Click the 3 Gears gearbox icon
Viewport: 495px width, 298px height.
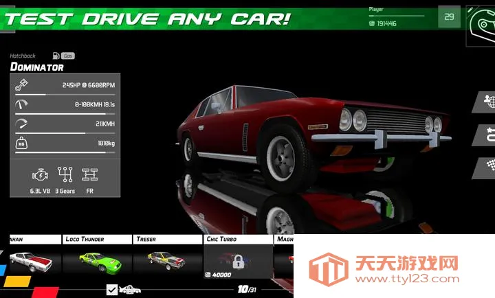pyautogui.click(x=65, y=174)
